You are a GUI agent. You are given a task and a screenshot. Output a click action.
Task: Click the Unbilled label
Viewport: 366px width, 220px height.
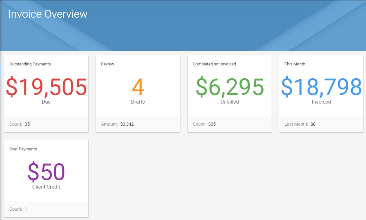click(x=230, y=102)
